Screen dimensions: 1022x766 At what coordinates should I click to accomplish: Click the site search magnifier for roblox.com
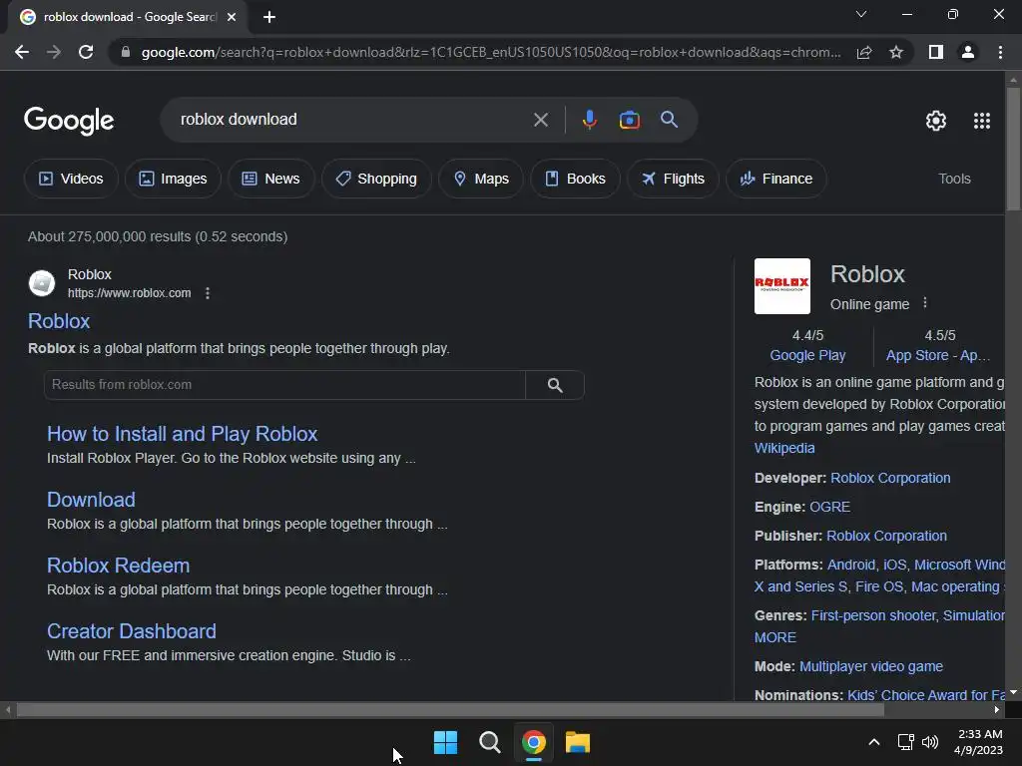tap(555, 385)
